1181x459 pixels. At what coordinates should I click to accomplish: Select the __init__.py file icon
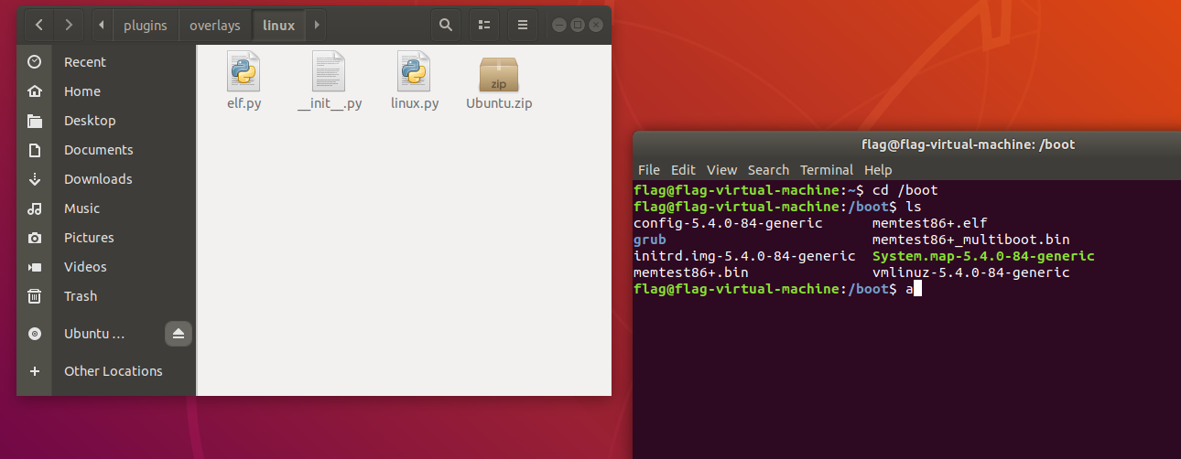tap(330, 70)
